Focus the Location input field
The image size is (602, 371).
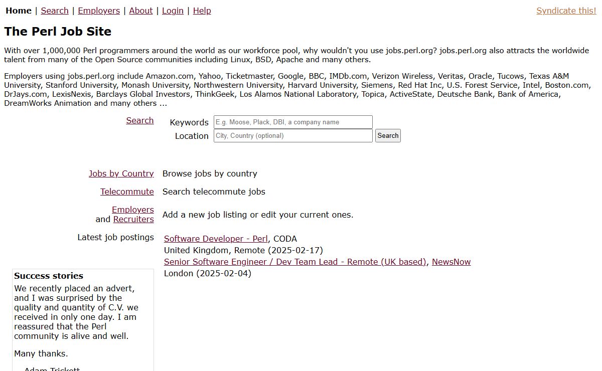tap(293, 135)
